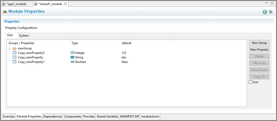Close the shared1_module editor tab
The width and height of the screenshot is (277, 121).
pyautogui.click(x=65, y=4)
